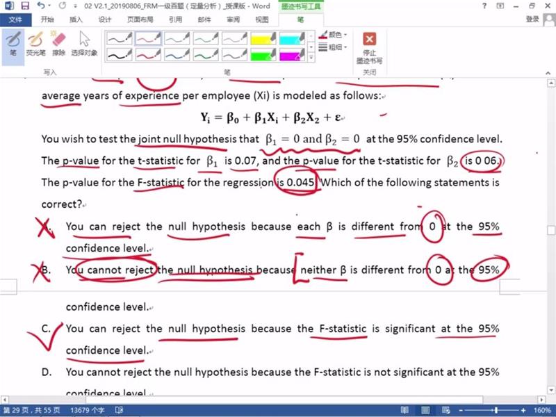This screenshot has width=556, height=417.
Task: Switch to the 审阅 ribbon tab
Action: (233, 19)
